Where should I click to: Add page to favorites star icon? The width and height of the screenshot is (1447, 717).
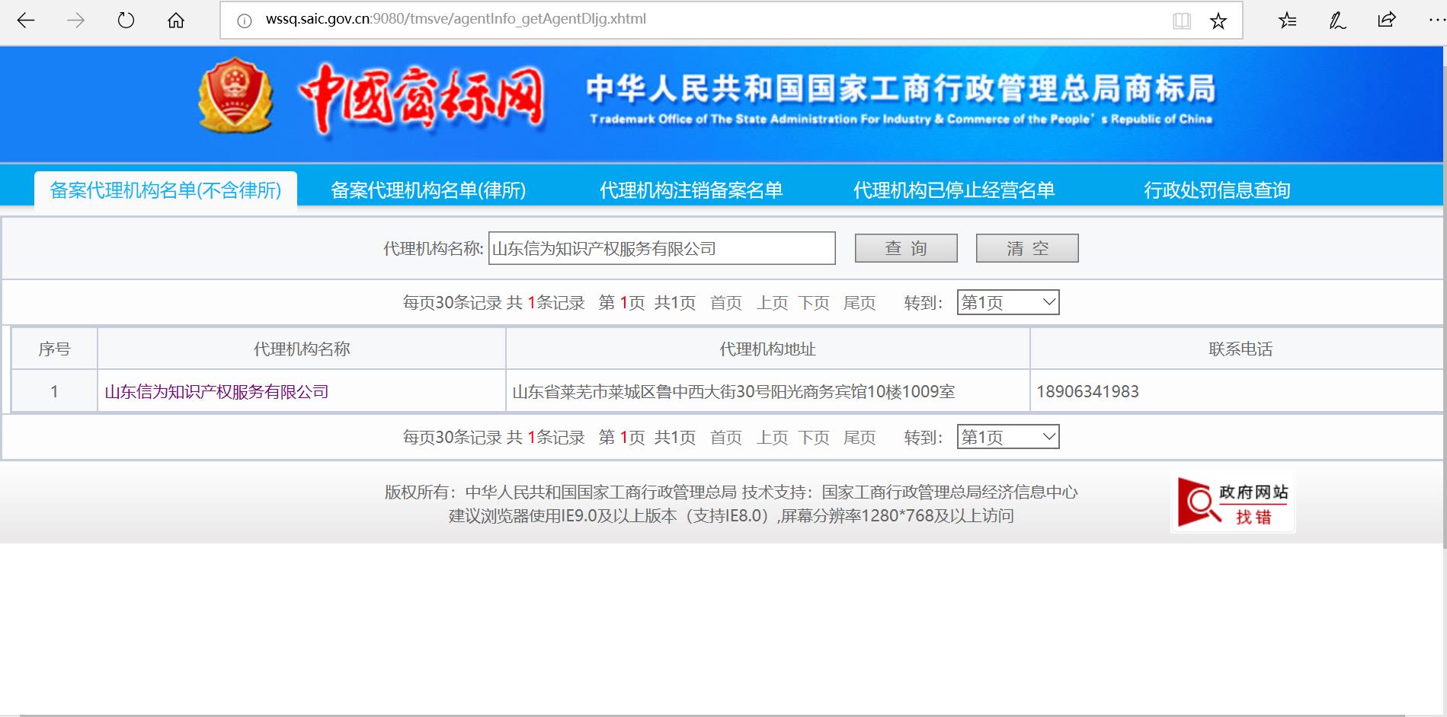point(1218,21)
